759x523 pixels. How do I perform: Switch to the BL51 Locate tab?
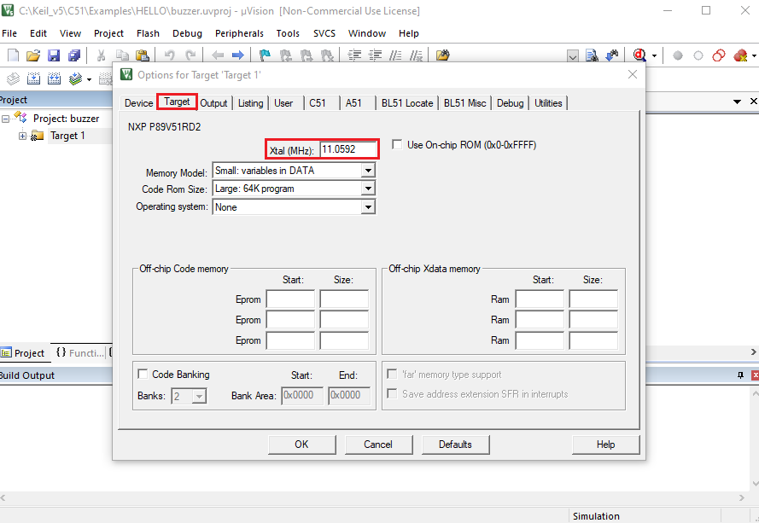(x=406, y=103)
